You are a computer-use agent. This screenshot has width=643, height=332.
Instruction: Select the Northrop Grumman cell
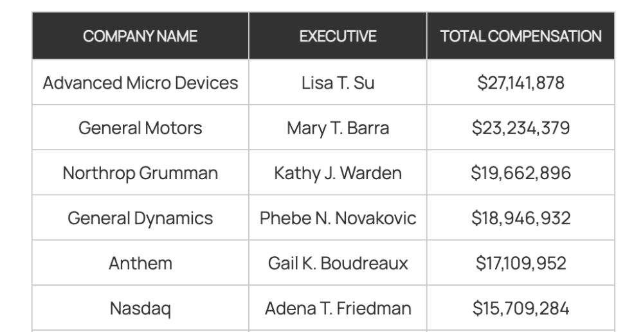(x=140, y=173)
